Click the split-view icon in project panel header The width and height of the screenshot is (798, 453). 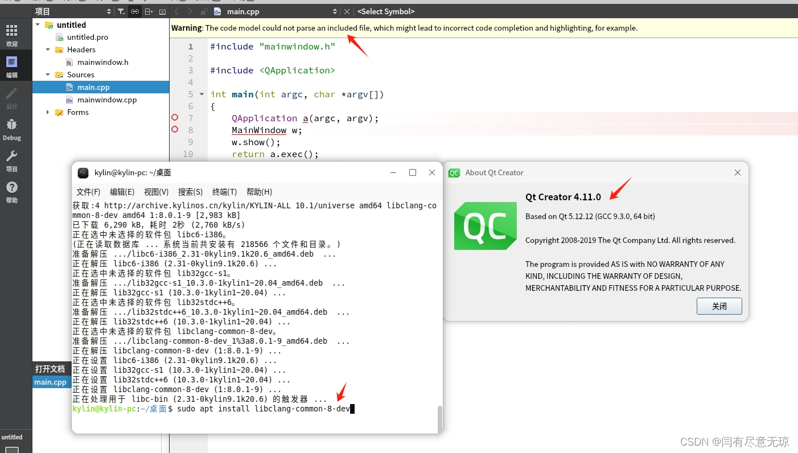147,11
